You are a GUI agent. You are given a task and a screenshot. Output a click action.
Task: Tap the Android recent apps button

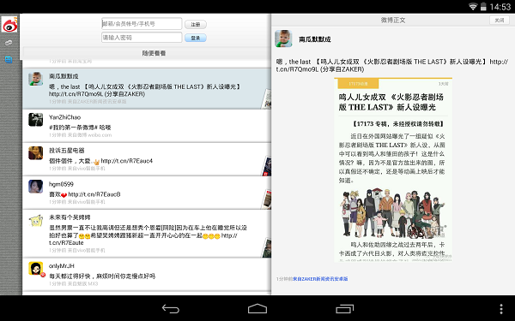coord(344,308)
